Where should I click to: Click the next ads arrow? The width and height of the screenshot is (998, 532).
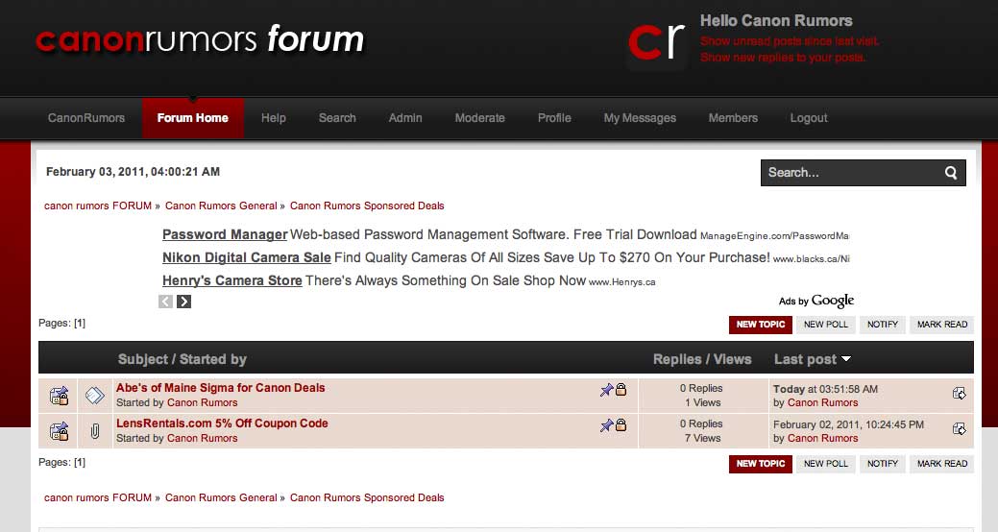(x=183, y=302)
